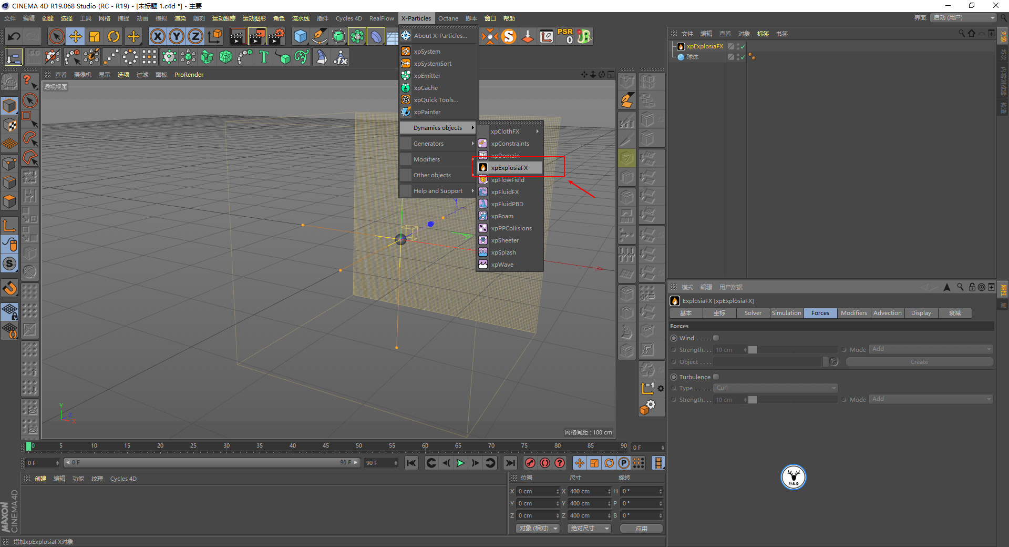Click the 应用 apply button
Viewport: 1009px width, 547px height.
coord(642,529)
